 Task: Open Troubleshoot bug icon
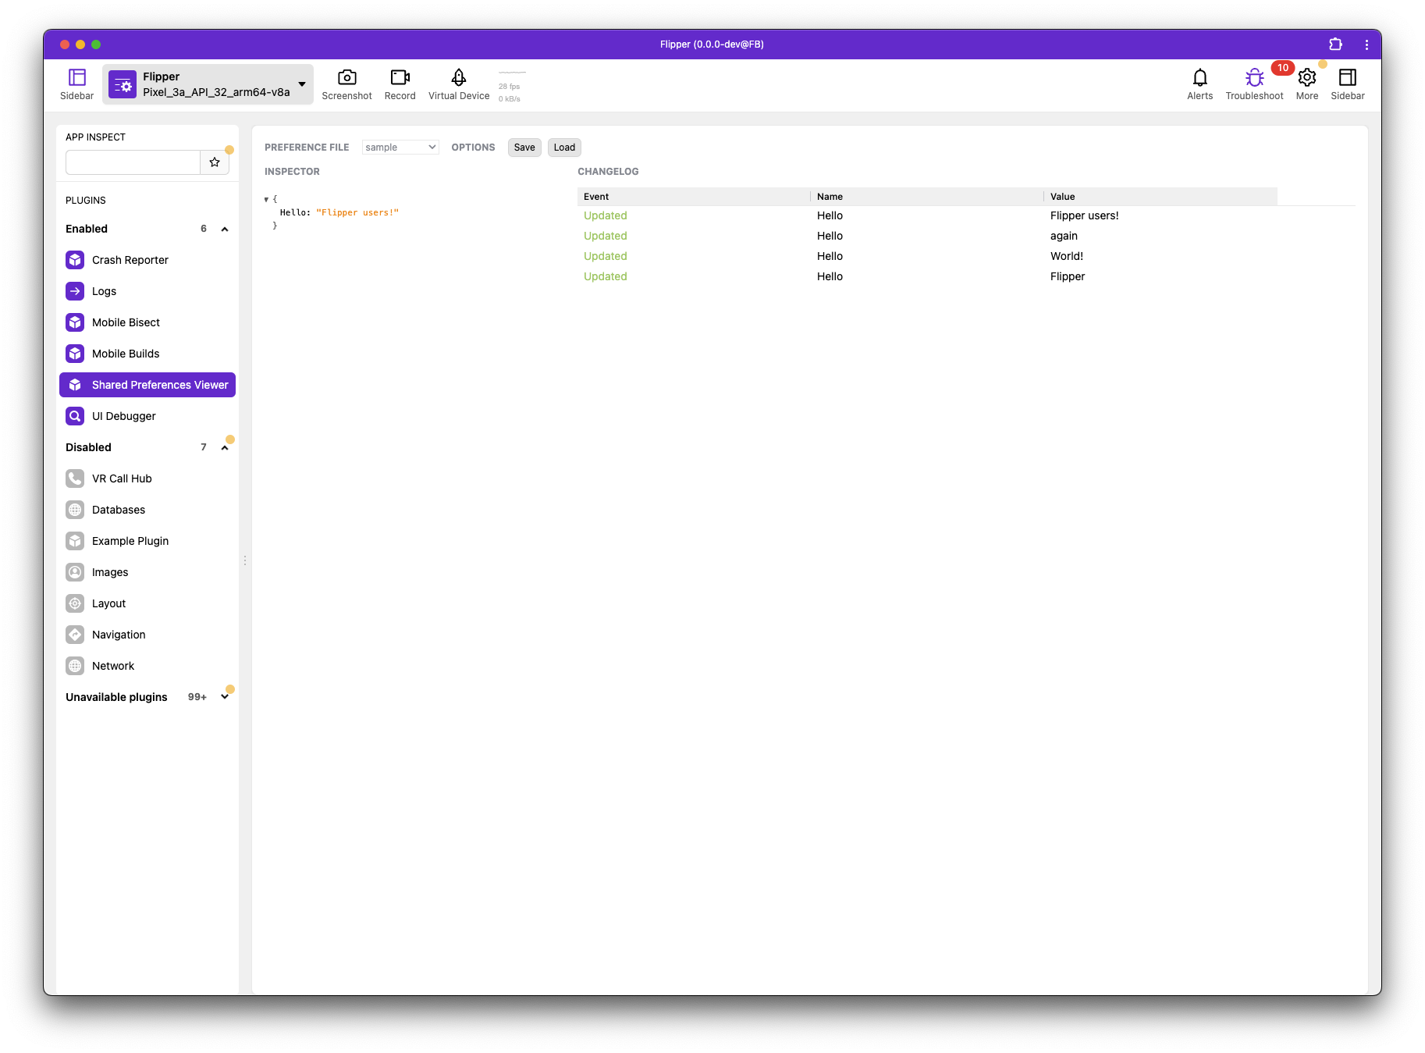1254,77
